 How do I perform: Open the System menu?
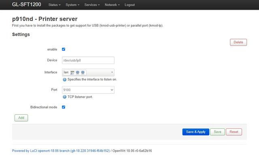point(72,5)
